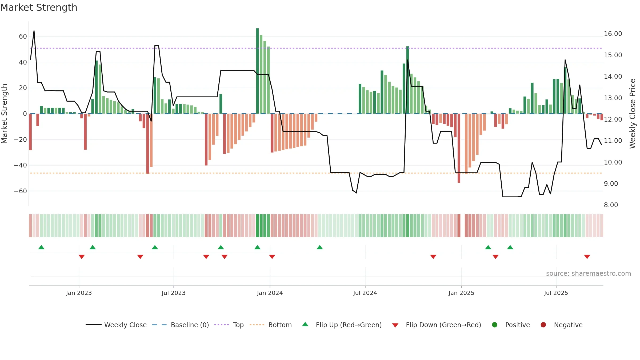Viewport: 640px width, 360px height.
Task: Click the orange Bottom legend dotted line
Action: (x=257, y=325)
